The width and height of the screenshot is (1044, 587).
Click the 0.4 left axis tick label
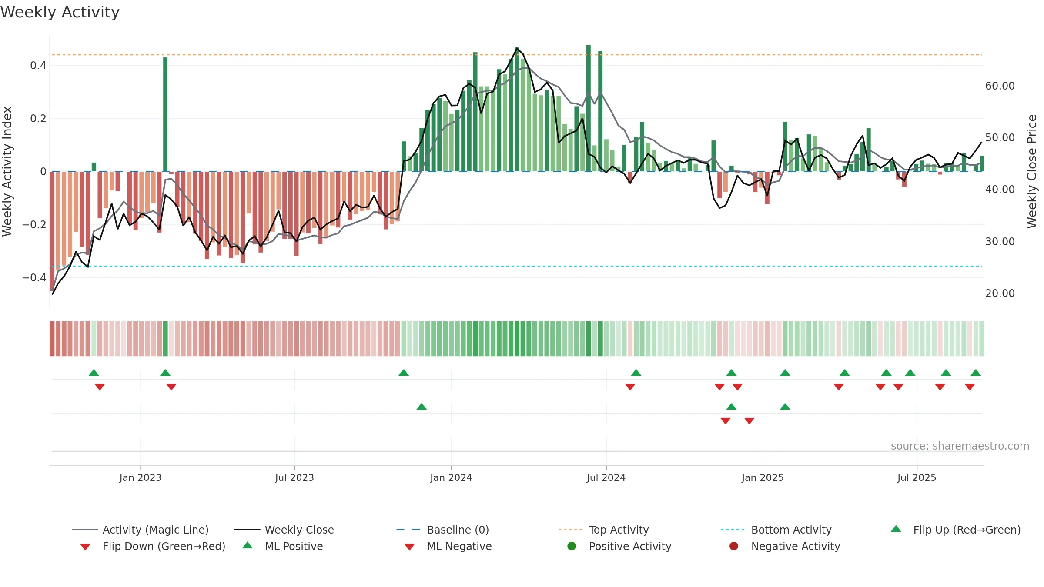point(38,66)
